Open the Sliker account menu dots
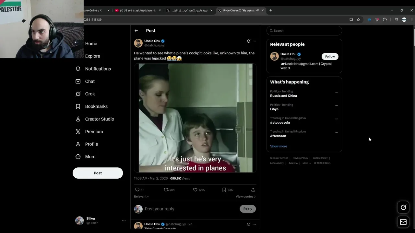The width and height of the screenshot is (415, 233). 124,221
